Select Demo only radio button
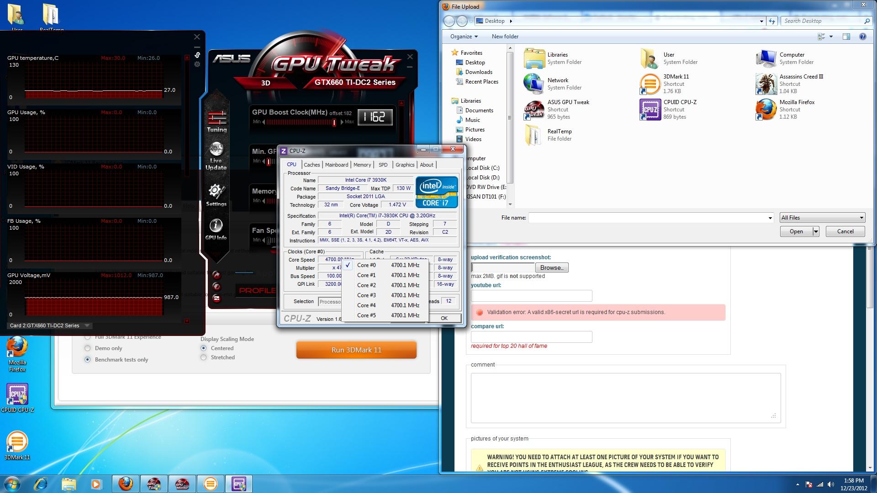Viewport: 877px width, 493px height. point(88,348)
